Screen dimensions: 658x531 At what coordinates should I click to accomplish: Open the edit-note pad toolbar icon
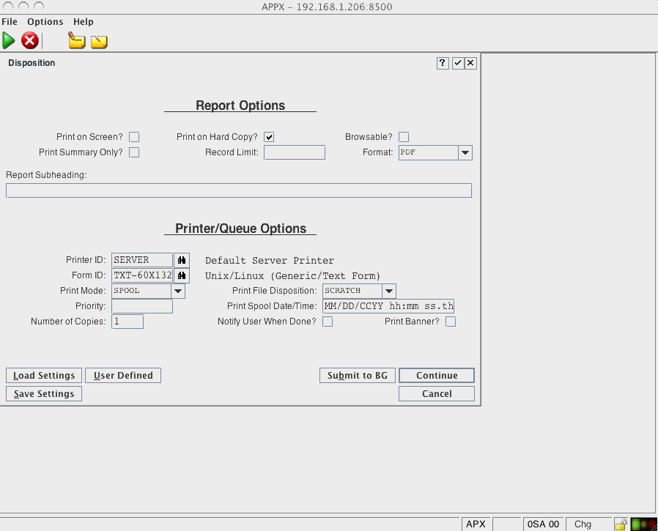point(76,41)
